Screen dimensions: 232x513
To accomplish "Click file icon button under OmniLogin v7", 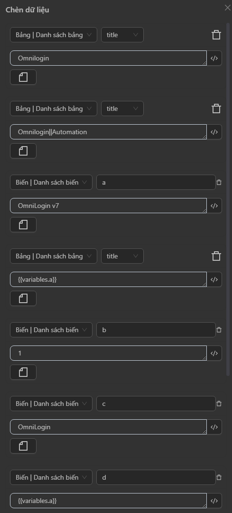I will point(23,225).
